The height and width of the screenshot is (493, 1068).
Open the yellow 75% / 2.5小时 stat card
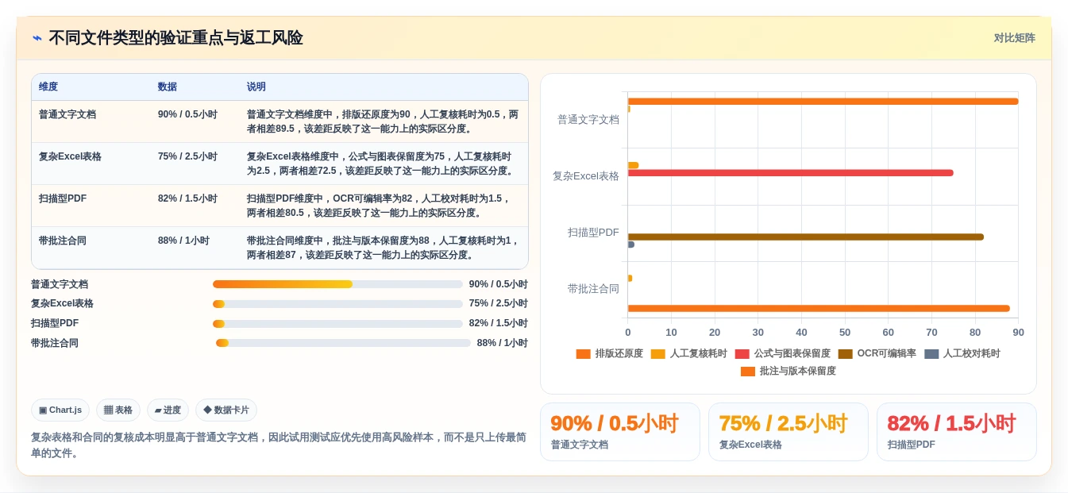point(788,432)
